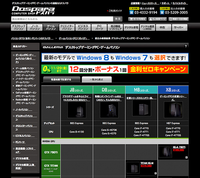Open the ゲームパソコン navigation menu
Screen dimensions: 200x178
[51, 27]
